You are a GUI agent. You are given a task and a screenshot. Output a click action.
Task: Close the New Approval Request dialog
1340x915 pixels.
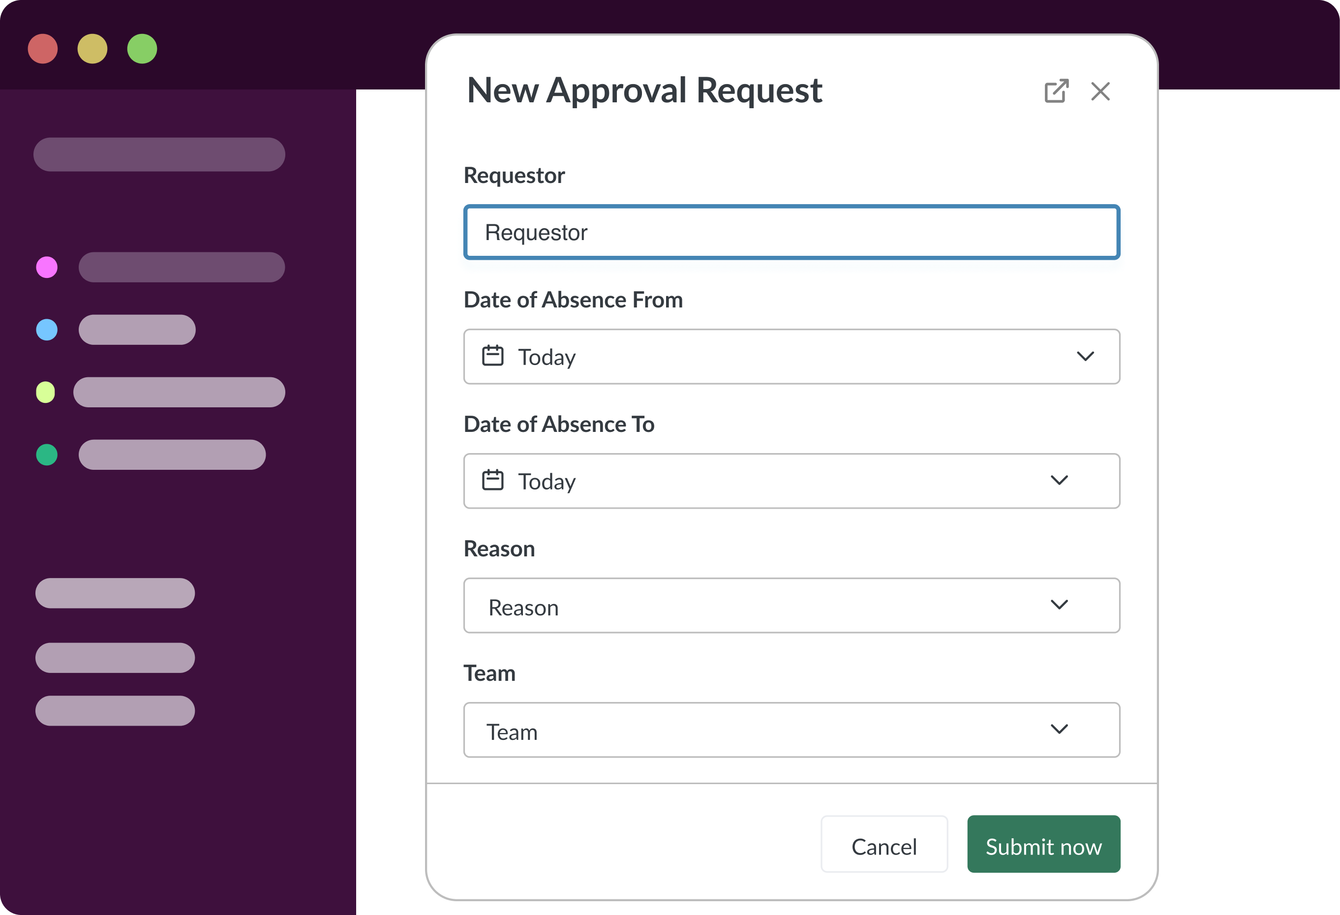pos(1100,91)
